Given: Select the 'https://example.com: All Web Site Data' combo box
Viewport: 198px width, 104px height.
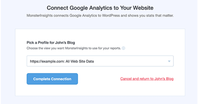Looking at the screenshot, I should [100, 61].
